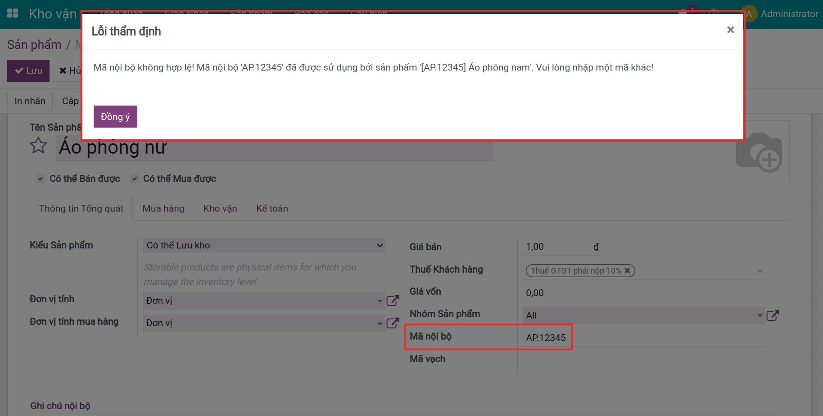Click the camera icon to upload product image
The width and height of the screenshot is (823, 416).
pos(759,151)
